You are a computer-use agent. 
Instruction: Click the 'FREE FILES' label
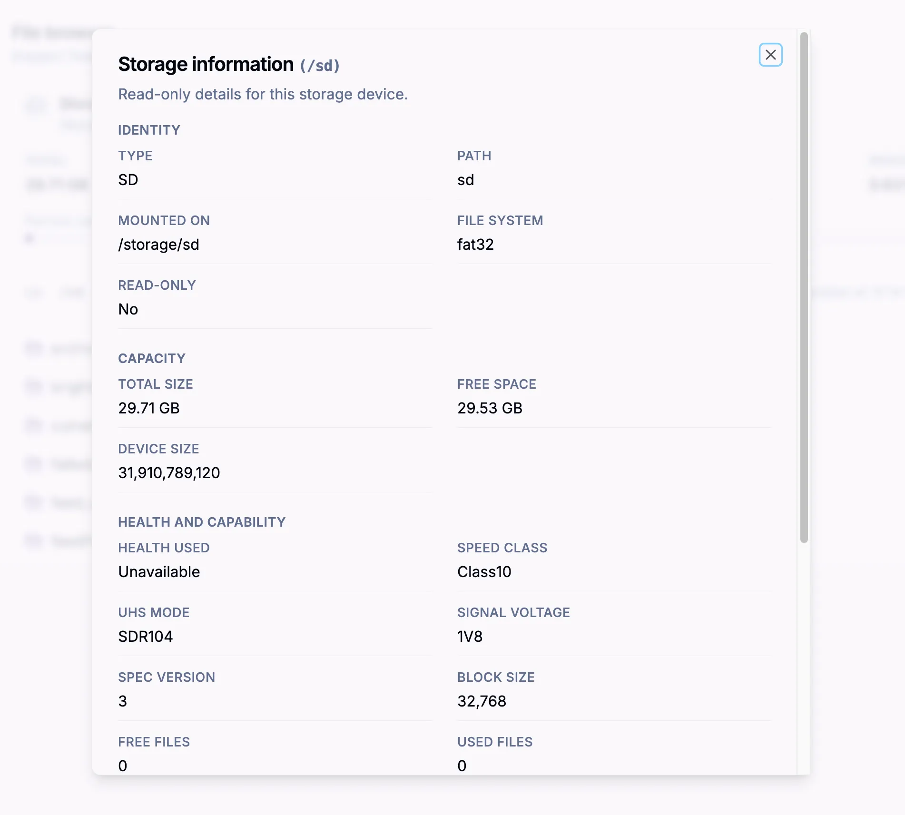154,742
